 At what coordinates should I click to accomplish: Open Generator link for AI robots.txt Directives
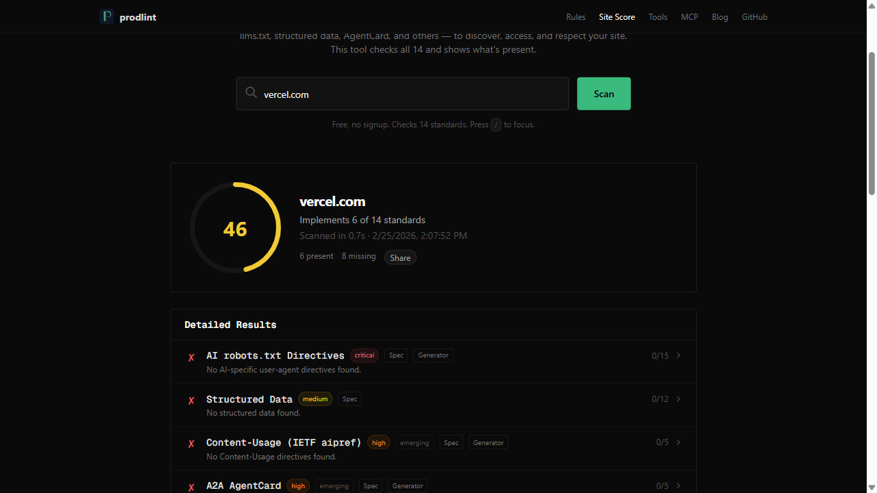coord(434,355)
